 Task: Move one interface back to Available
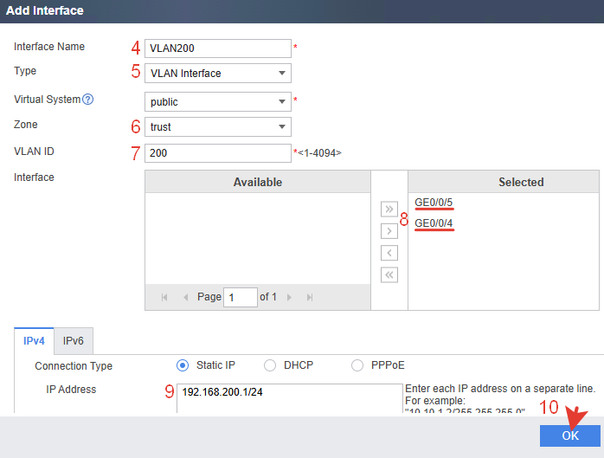coord(389,253)
